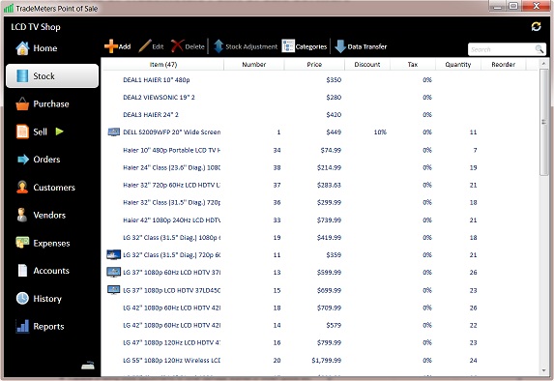
Task: Sort by the Tax column header
Action: click(413, 65)
